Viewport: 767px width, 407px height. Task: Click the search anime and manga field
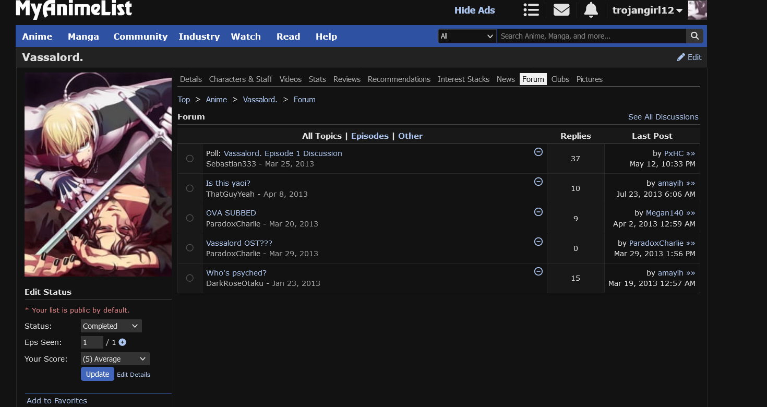click(x=591, y=36)
